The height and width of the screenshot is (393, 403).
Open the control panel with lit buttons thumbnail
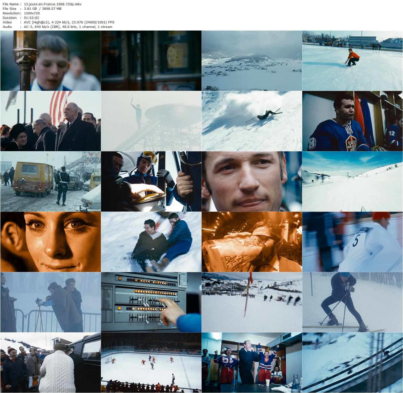click(x=151, y=302)
